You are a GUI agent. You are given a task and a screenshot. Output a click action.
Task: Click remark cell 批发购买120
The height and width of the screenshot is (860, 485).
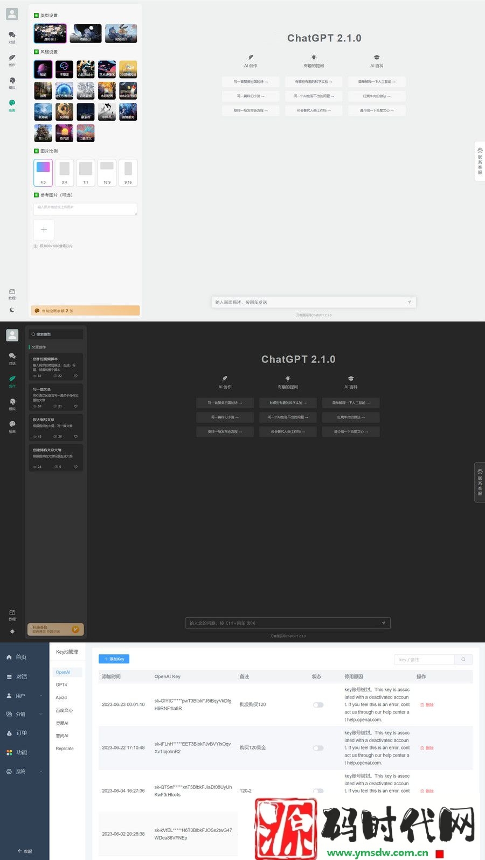(x=253, y=704)
